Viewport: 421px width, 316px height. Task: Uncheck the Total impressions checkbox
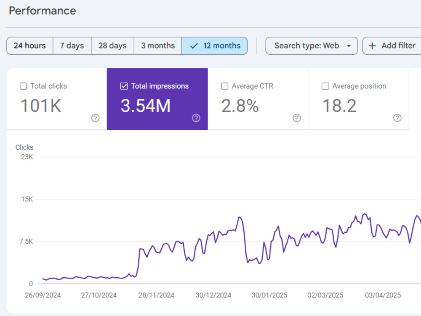tap(124, 86)
